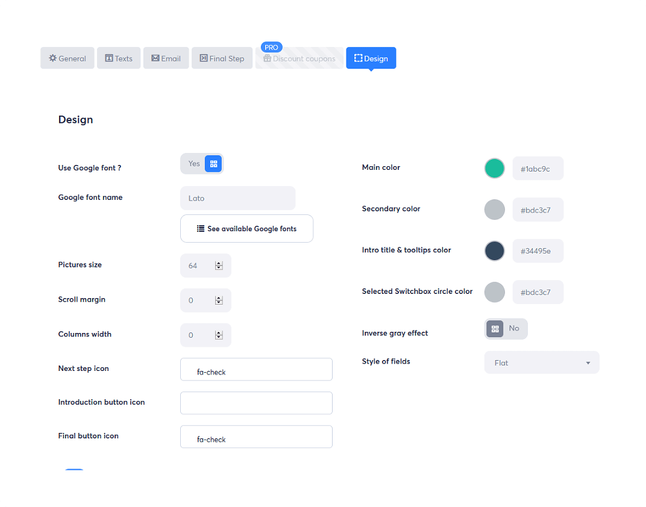Click the envelope icon on Email tab
Image resolution: width=646 pixels, height=507 pixels.
(155, 58)
